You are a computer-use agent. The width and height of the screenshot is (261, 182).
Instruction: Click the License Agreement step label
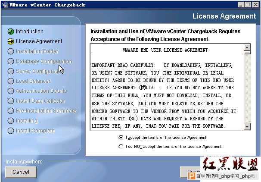tap(39, 41)
